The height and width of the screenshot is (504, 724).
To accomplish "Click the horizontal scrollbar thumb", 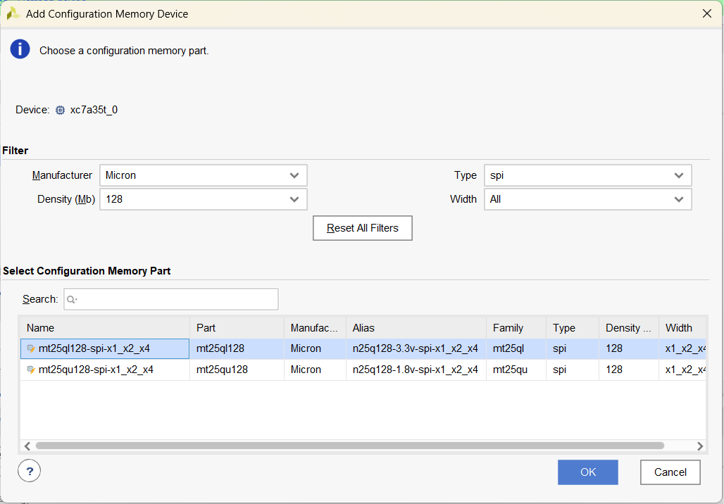I will [350, 446].
